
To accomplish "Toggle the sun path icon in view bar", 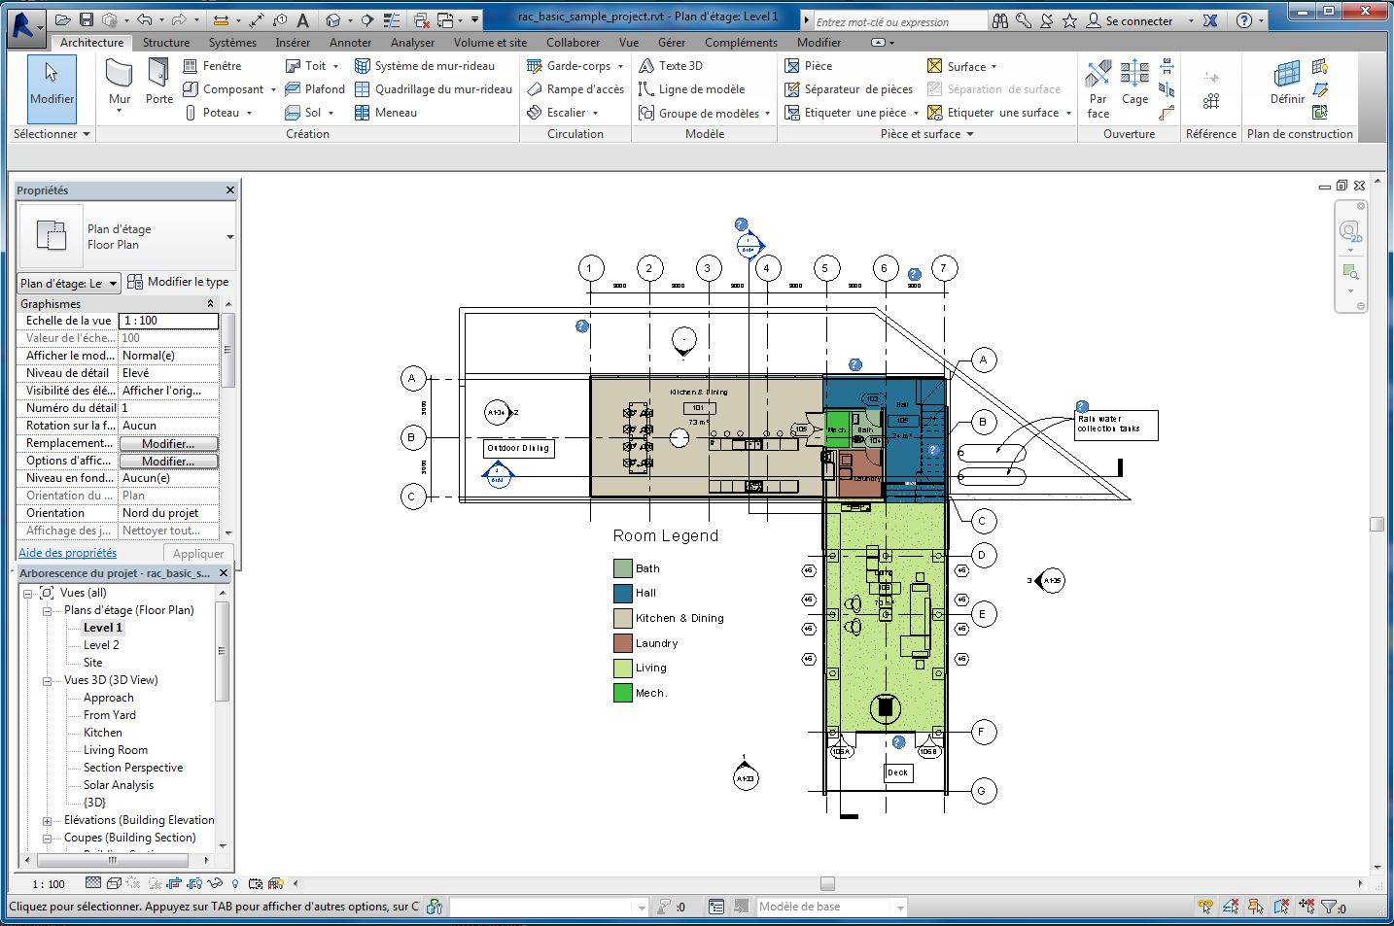I will click(132, 883).
